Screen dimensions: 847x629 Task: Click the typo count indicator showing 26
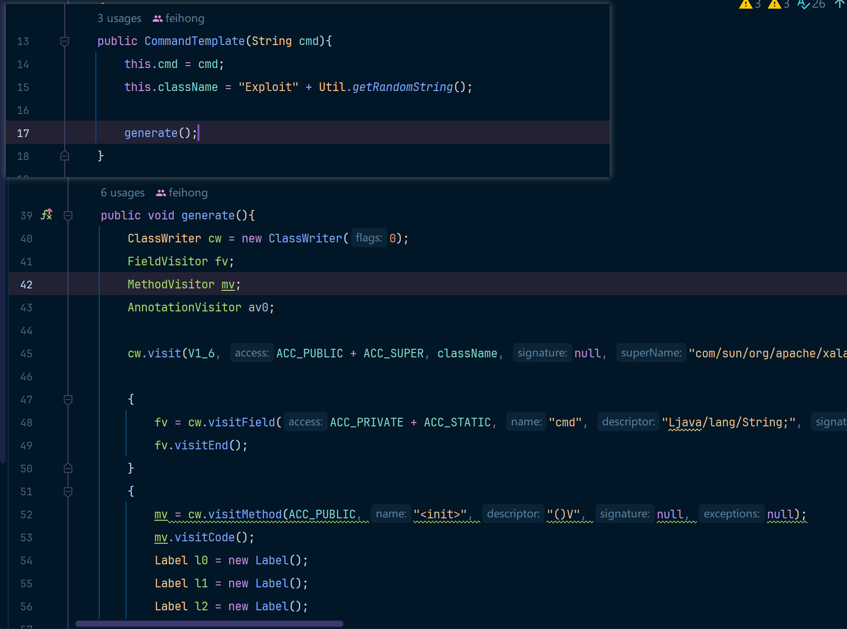pos(811,4)
